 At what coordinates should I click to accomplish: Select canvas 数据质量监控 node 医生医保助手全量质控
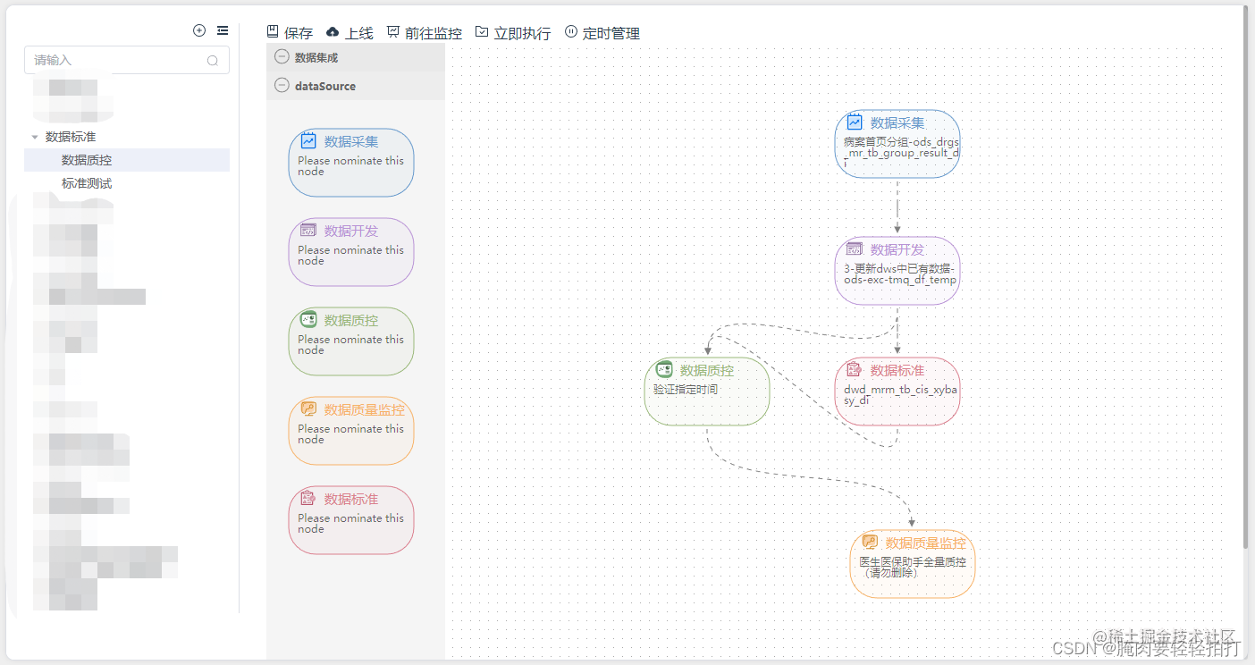point(913,564)
